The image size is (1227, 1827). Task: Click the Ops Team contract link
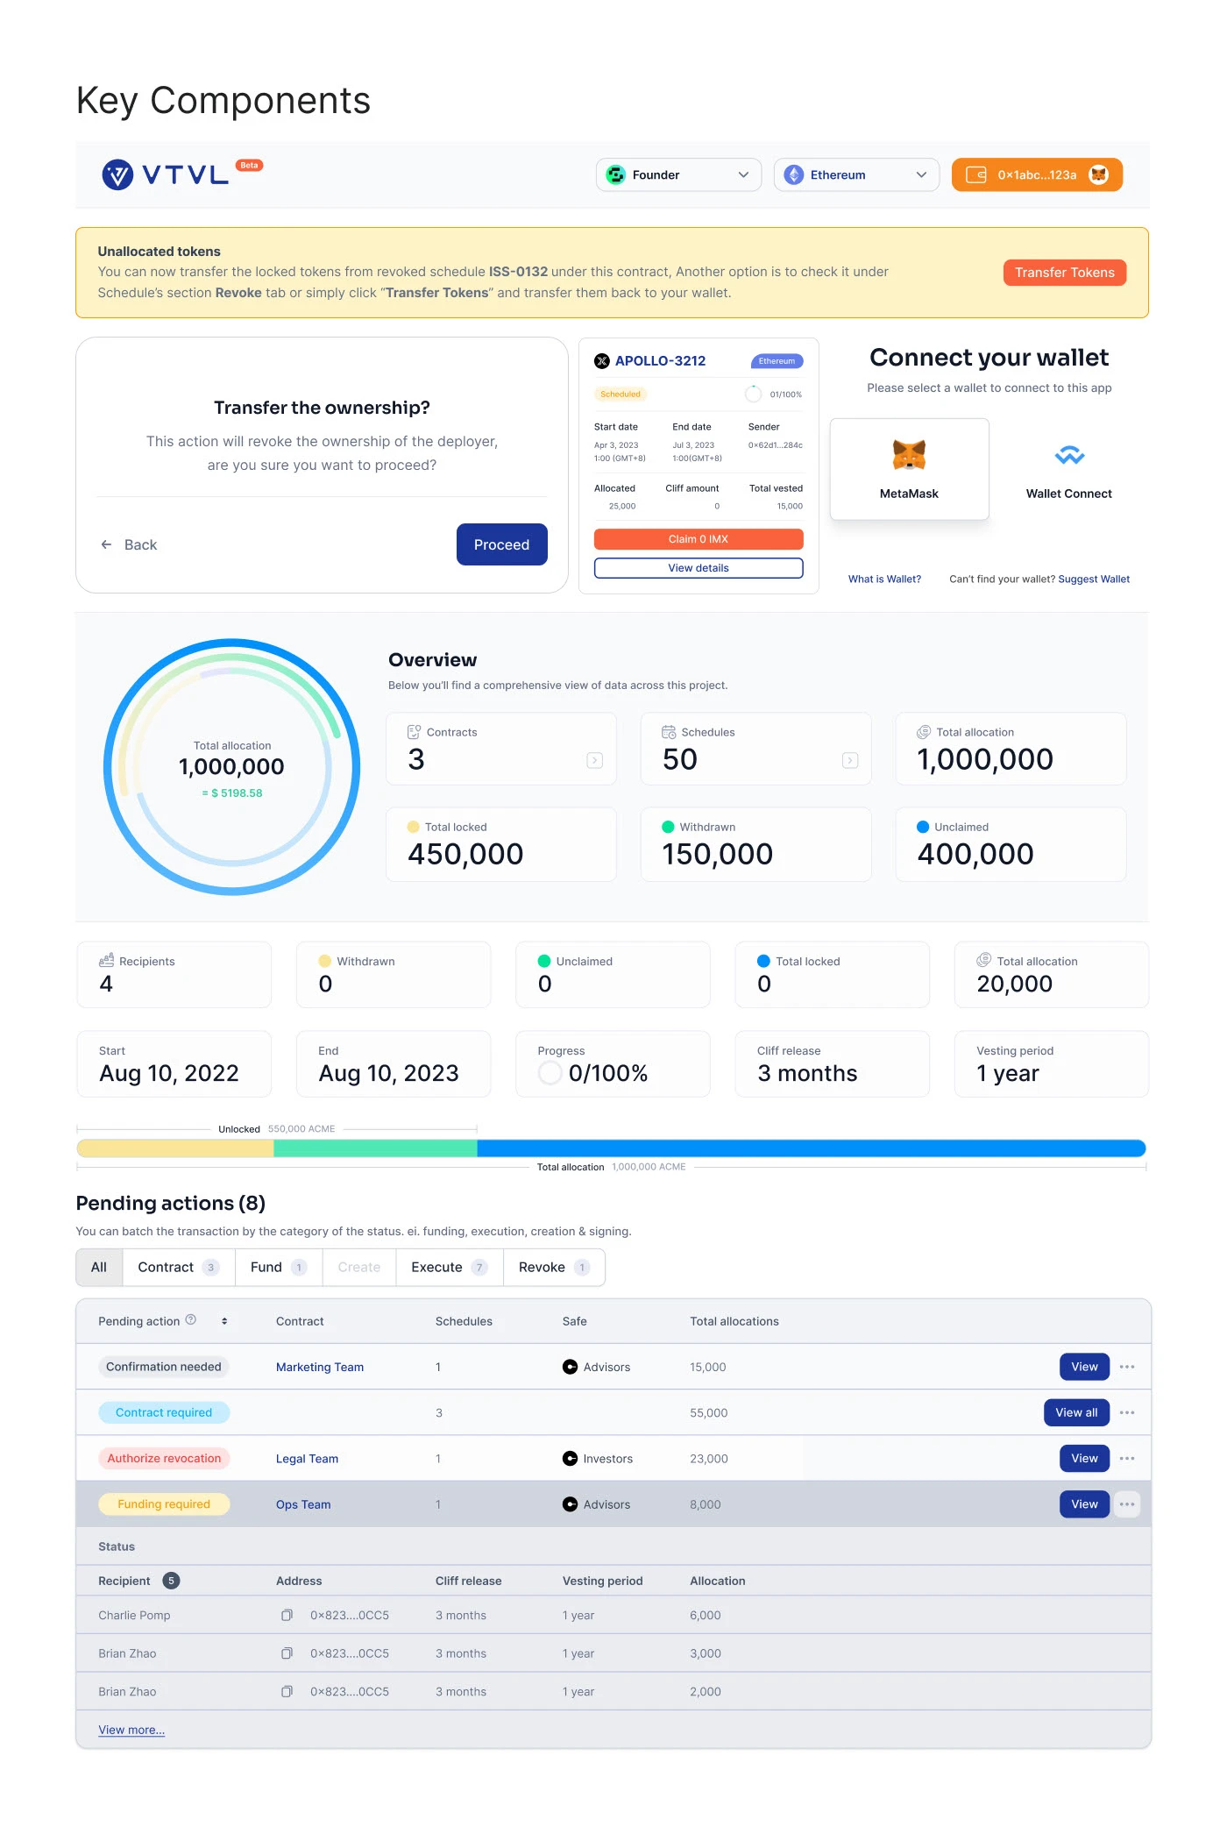point(303,1504)
